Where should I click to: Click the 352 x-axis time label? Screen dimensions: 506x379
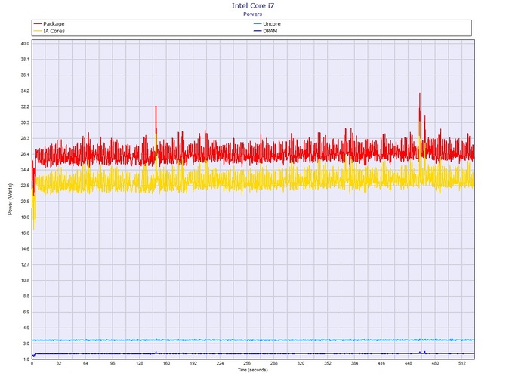click(328, 363)
